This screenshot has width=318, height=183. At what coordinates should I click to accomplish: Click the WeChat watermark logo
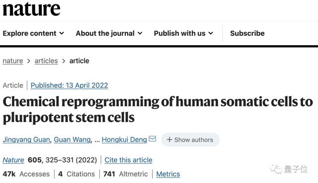[x=276, y=169]
